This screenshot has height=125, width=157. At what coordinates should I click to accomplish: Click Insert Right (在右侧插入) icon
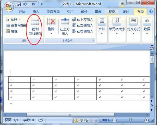74,31
